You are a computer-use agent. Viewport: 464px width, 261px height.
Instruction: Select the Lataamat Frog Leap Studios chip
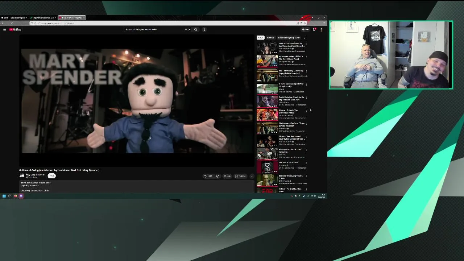click(x=289, y=38)
